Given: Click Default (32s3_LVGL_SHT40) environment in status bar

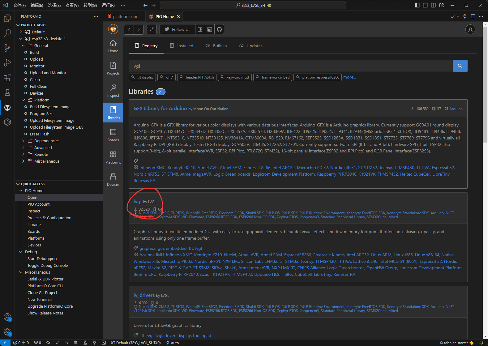Looking at the screenshot, I should click(136, 343).
